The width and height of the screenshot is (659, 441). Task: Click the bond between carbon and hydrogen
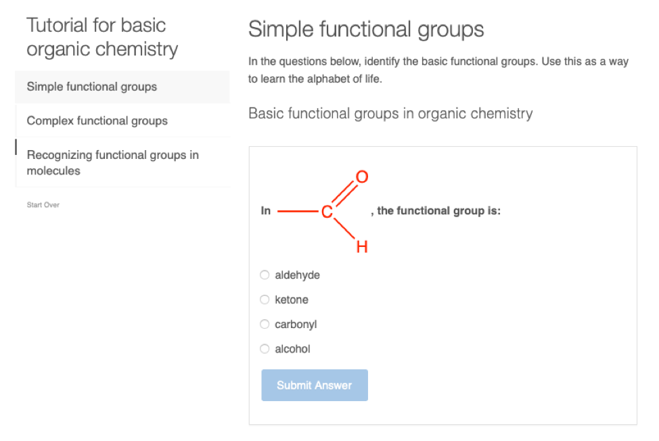[344, 230]
